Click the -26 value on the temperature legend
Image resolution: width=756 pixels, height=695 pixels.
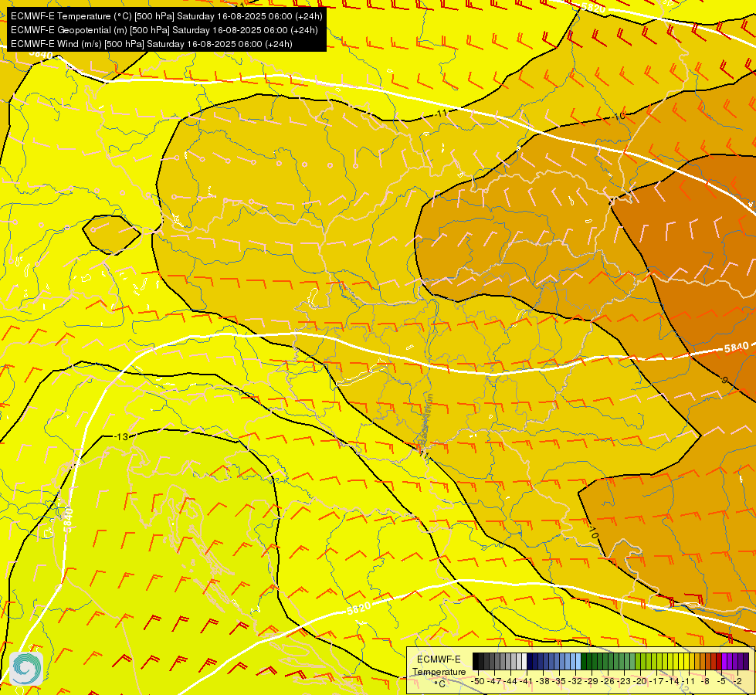pyautogui.click(x=608, y=681)
